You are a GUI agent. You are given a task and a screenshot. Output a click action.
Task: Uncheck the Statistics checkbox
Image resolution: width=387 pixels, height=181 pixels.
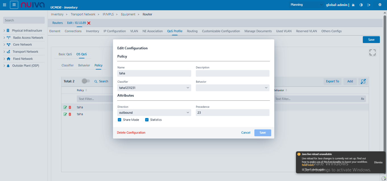147,120
